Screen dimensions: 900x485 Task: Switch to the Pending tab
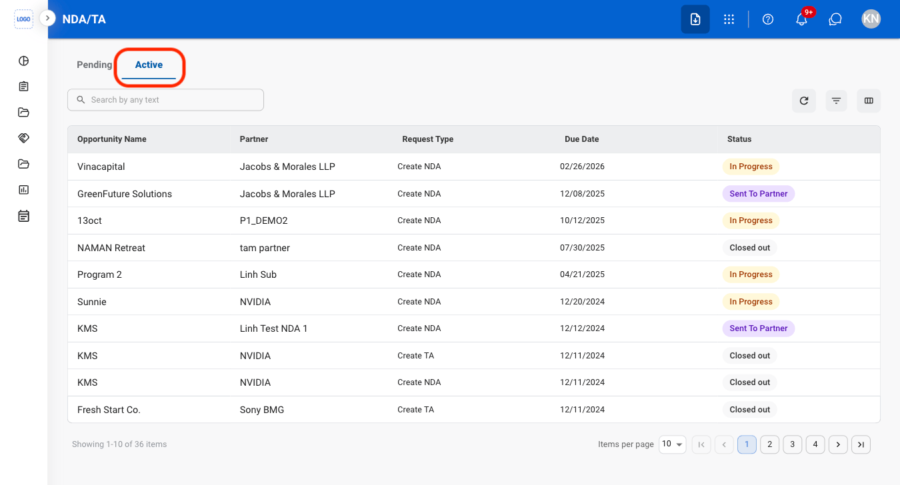pyautogui.click(x=95, y=65)
